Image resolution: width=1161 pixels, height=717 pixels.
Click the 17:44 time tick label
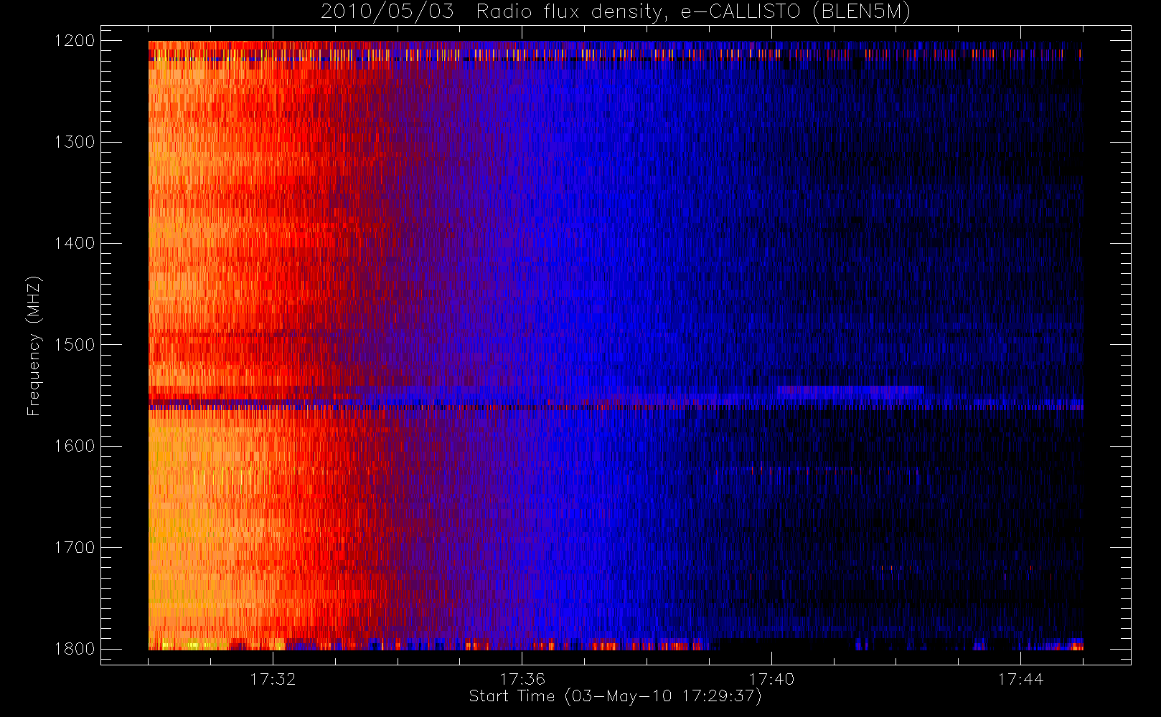click(1020, 679)
